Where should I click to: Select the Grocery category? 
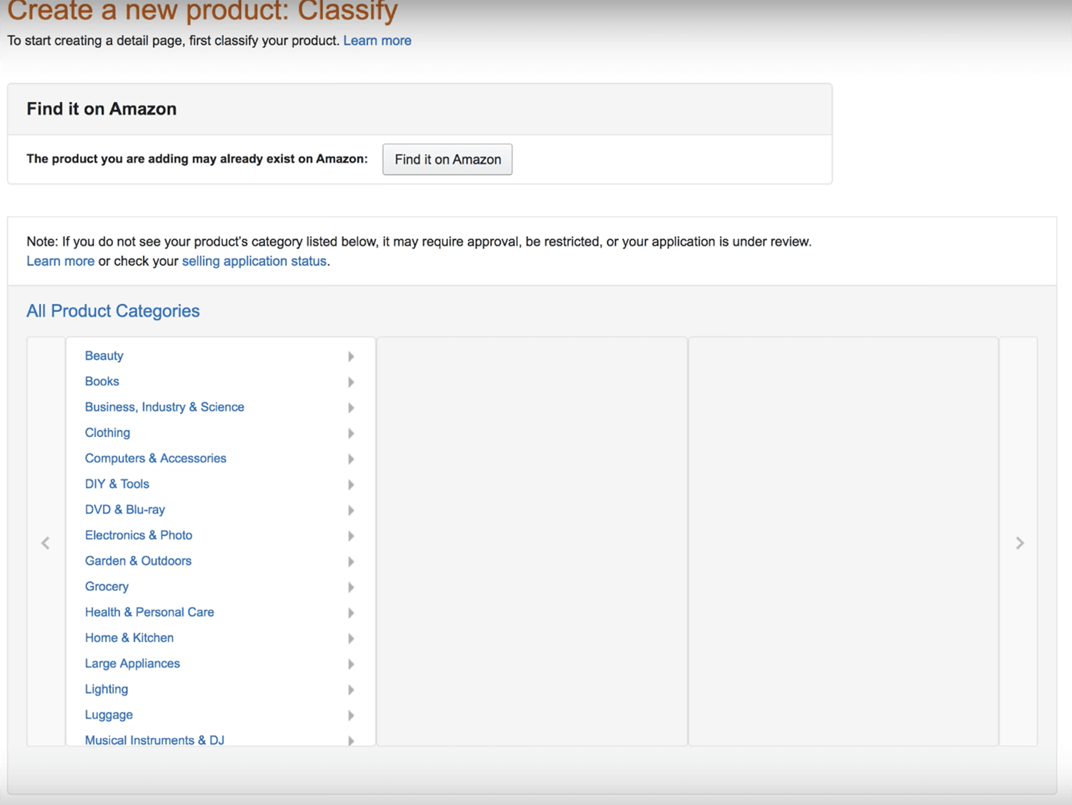click(x=107, y=586)
